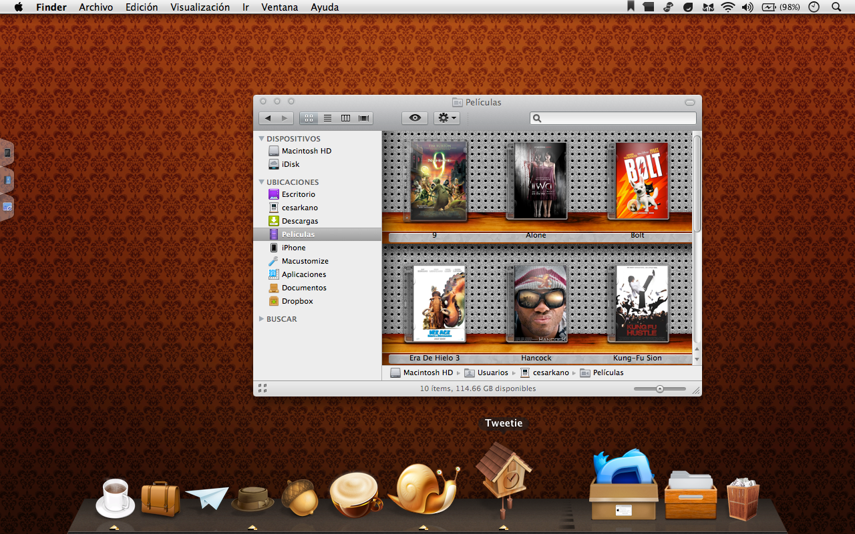The height and width of the screenshot is (534, 855).
Task: Go back with the left arrow
Action: click(x=268, y=118)
